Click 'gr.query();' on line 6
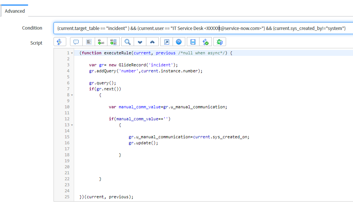 click(x=103, y=83)
